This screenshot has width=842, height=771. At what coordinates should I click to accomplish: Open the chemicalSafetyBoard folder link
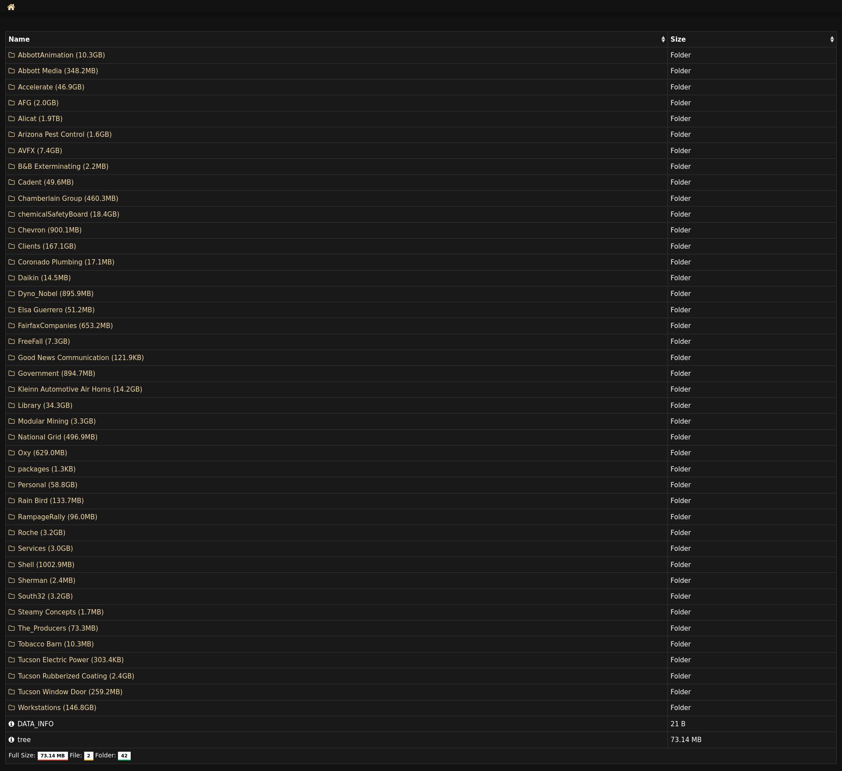pos(68,214)
